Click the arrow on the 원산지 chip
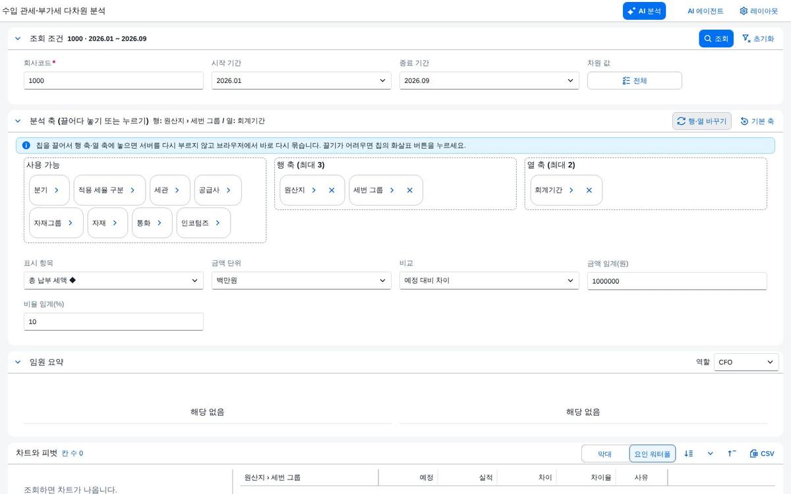The image size is (791, 494). 314,190
